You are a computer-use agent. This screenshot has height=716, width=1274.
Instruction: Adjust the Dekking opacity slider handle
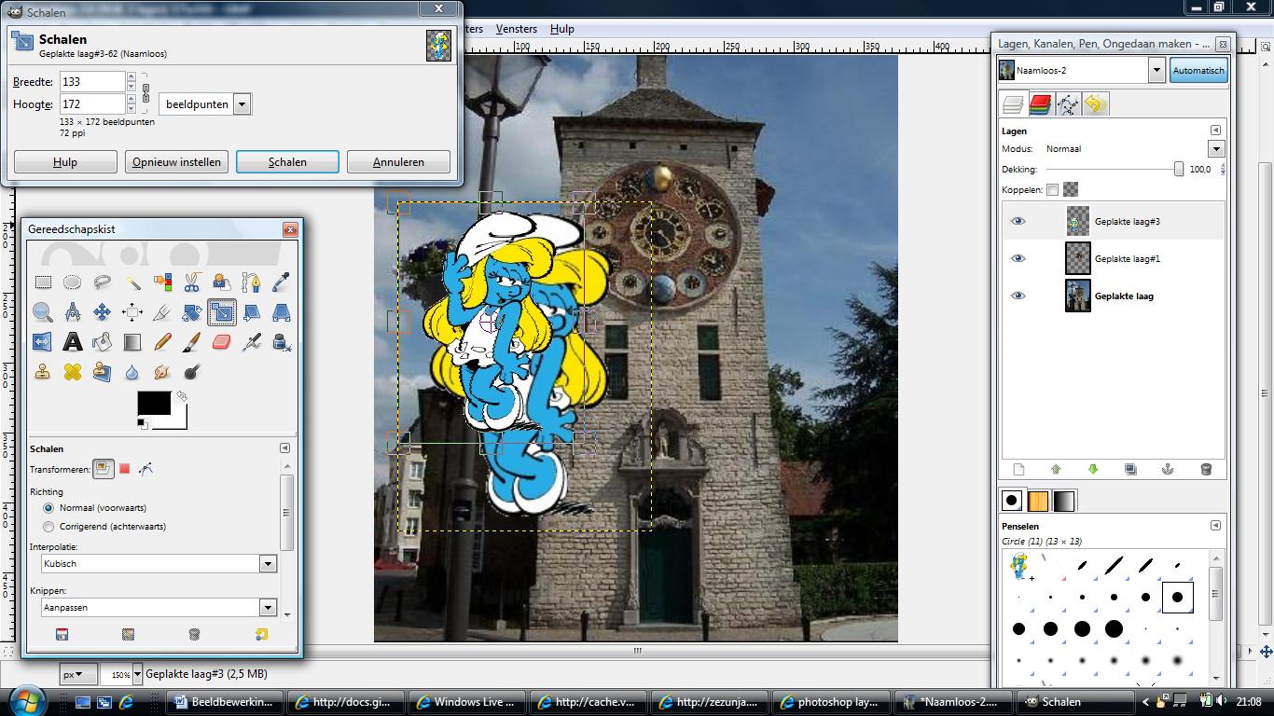point(1179,169)
